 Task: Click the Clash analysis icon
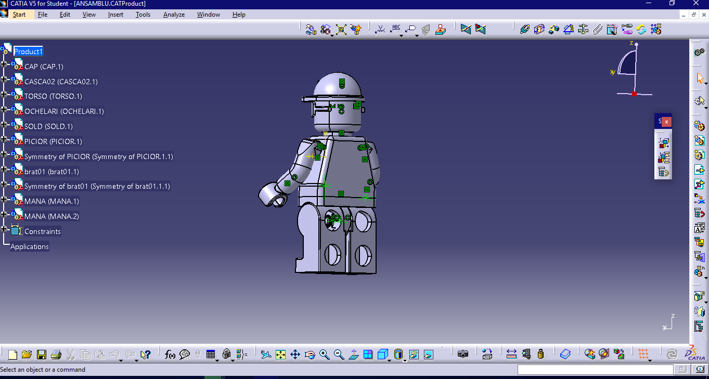(589, 355)
